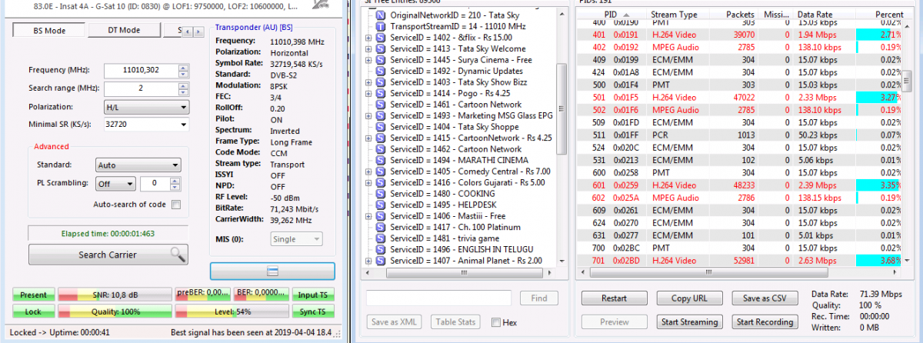Click the Table Stats button
923x343 pixels.
[457, 322]
